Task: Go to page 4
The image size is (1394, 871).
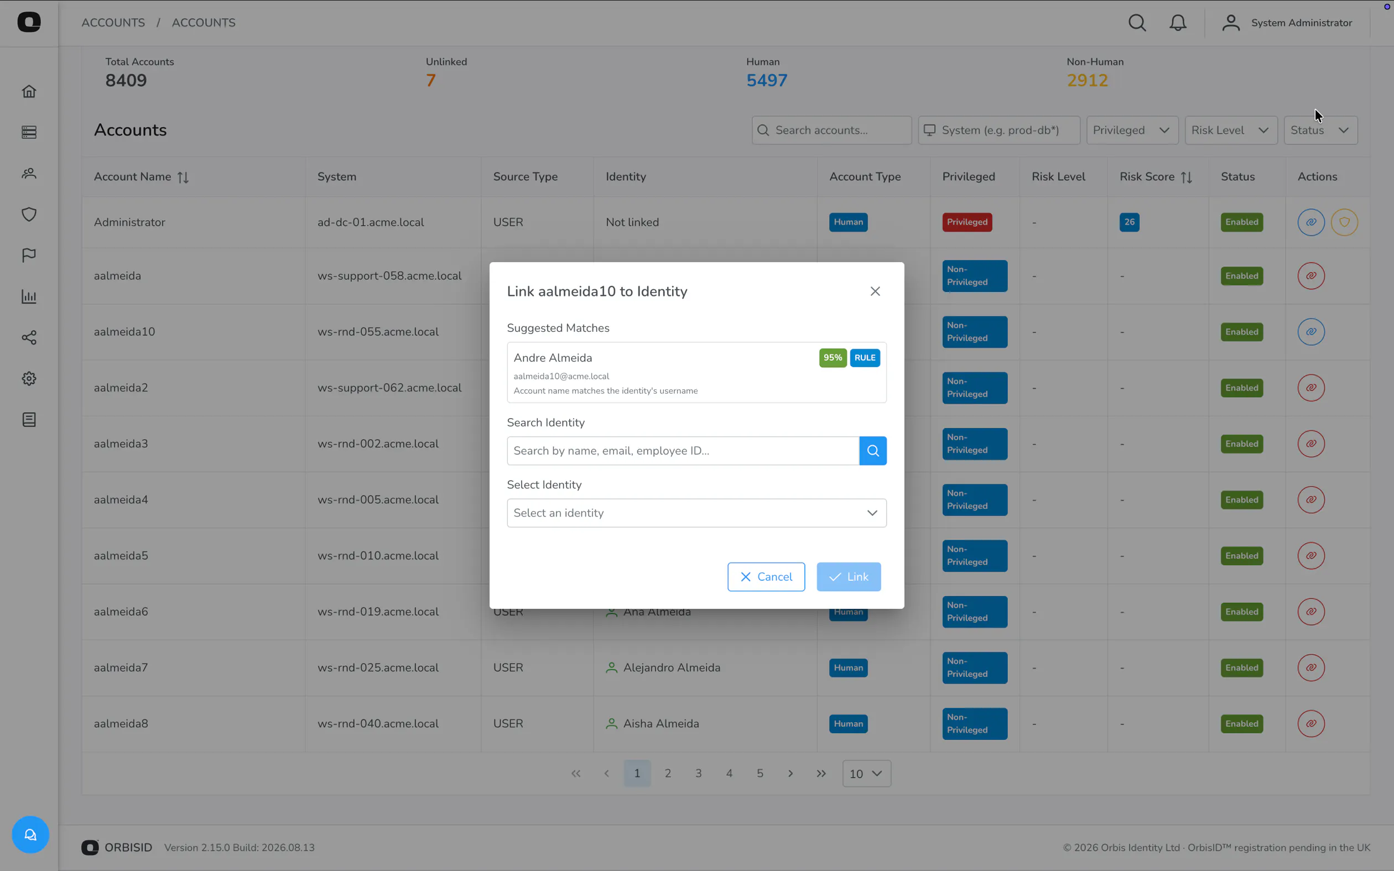Action: (729, 774)
